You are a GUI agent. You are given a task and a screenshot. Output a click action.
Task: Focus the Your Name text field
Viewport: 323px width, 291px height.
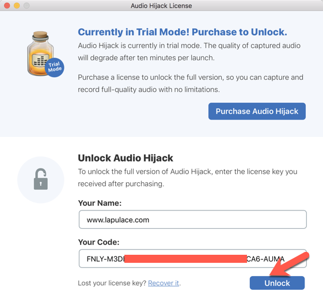pos(193,219)
